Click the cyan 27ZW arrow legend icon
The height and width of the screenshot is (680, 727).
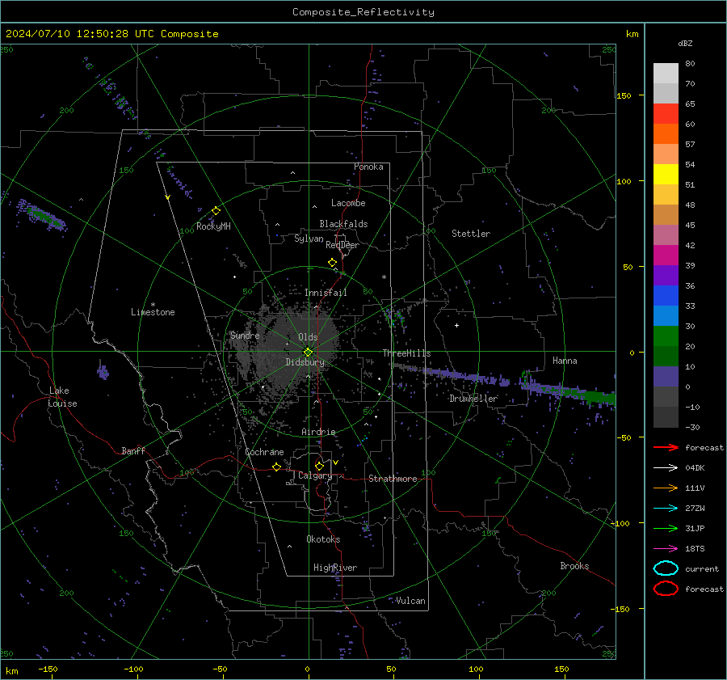666,509
